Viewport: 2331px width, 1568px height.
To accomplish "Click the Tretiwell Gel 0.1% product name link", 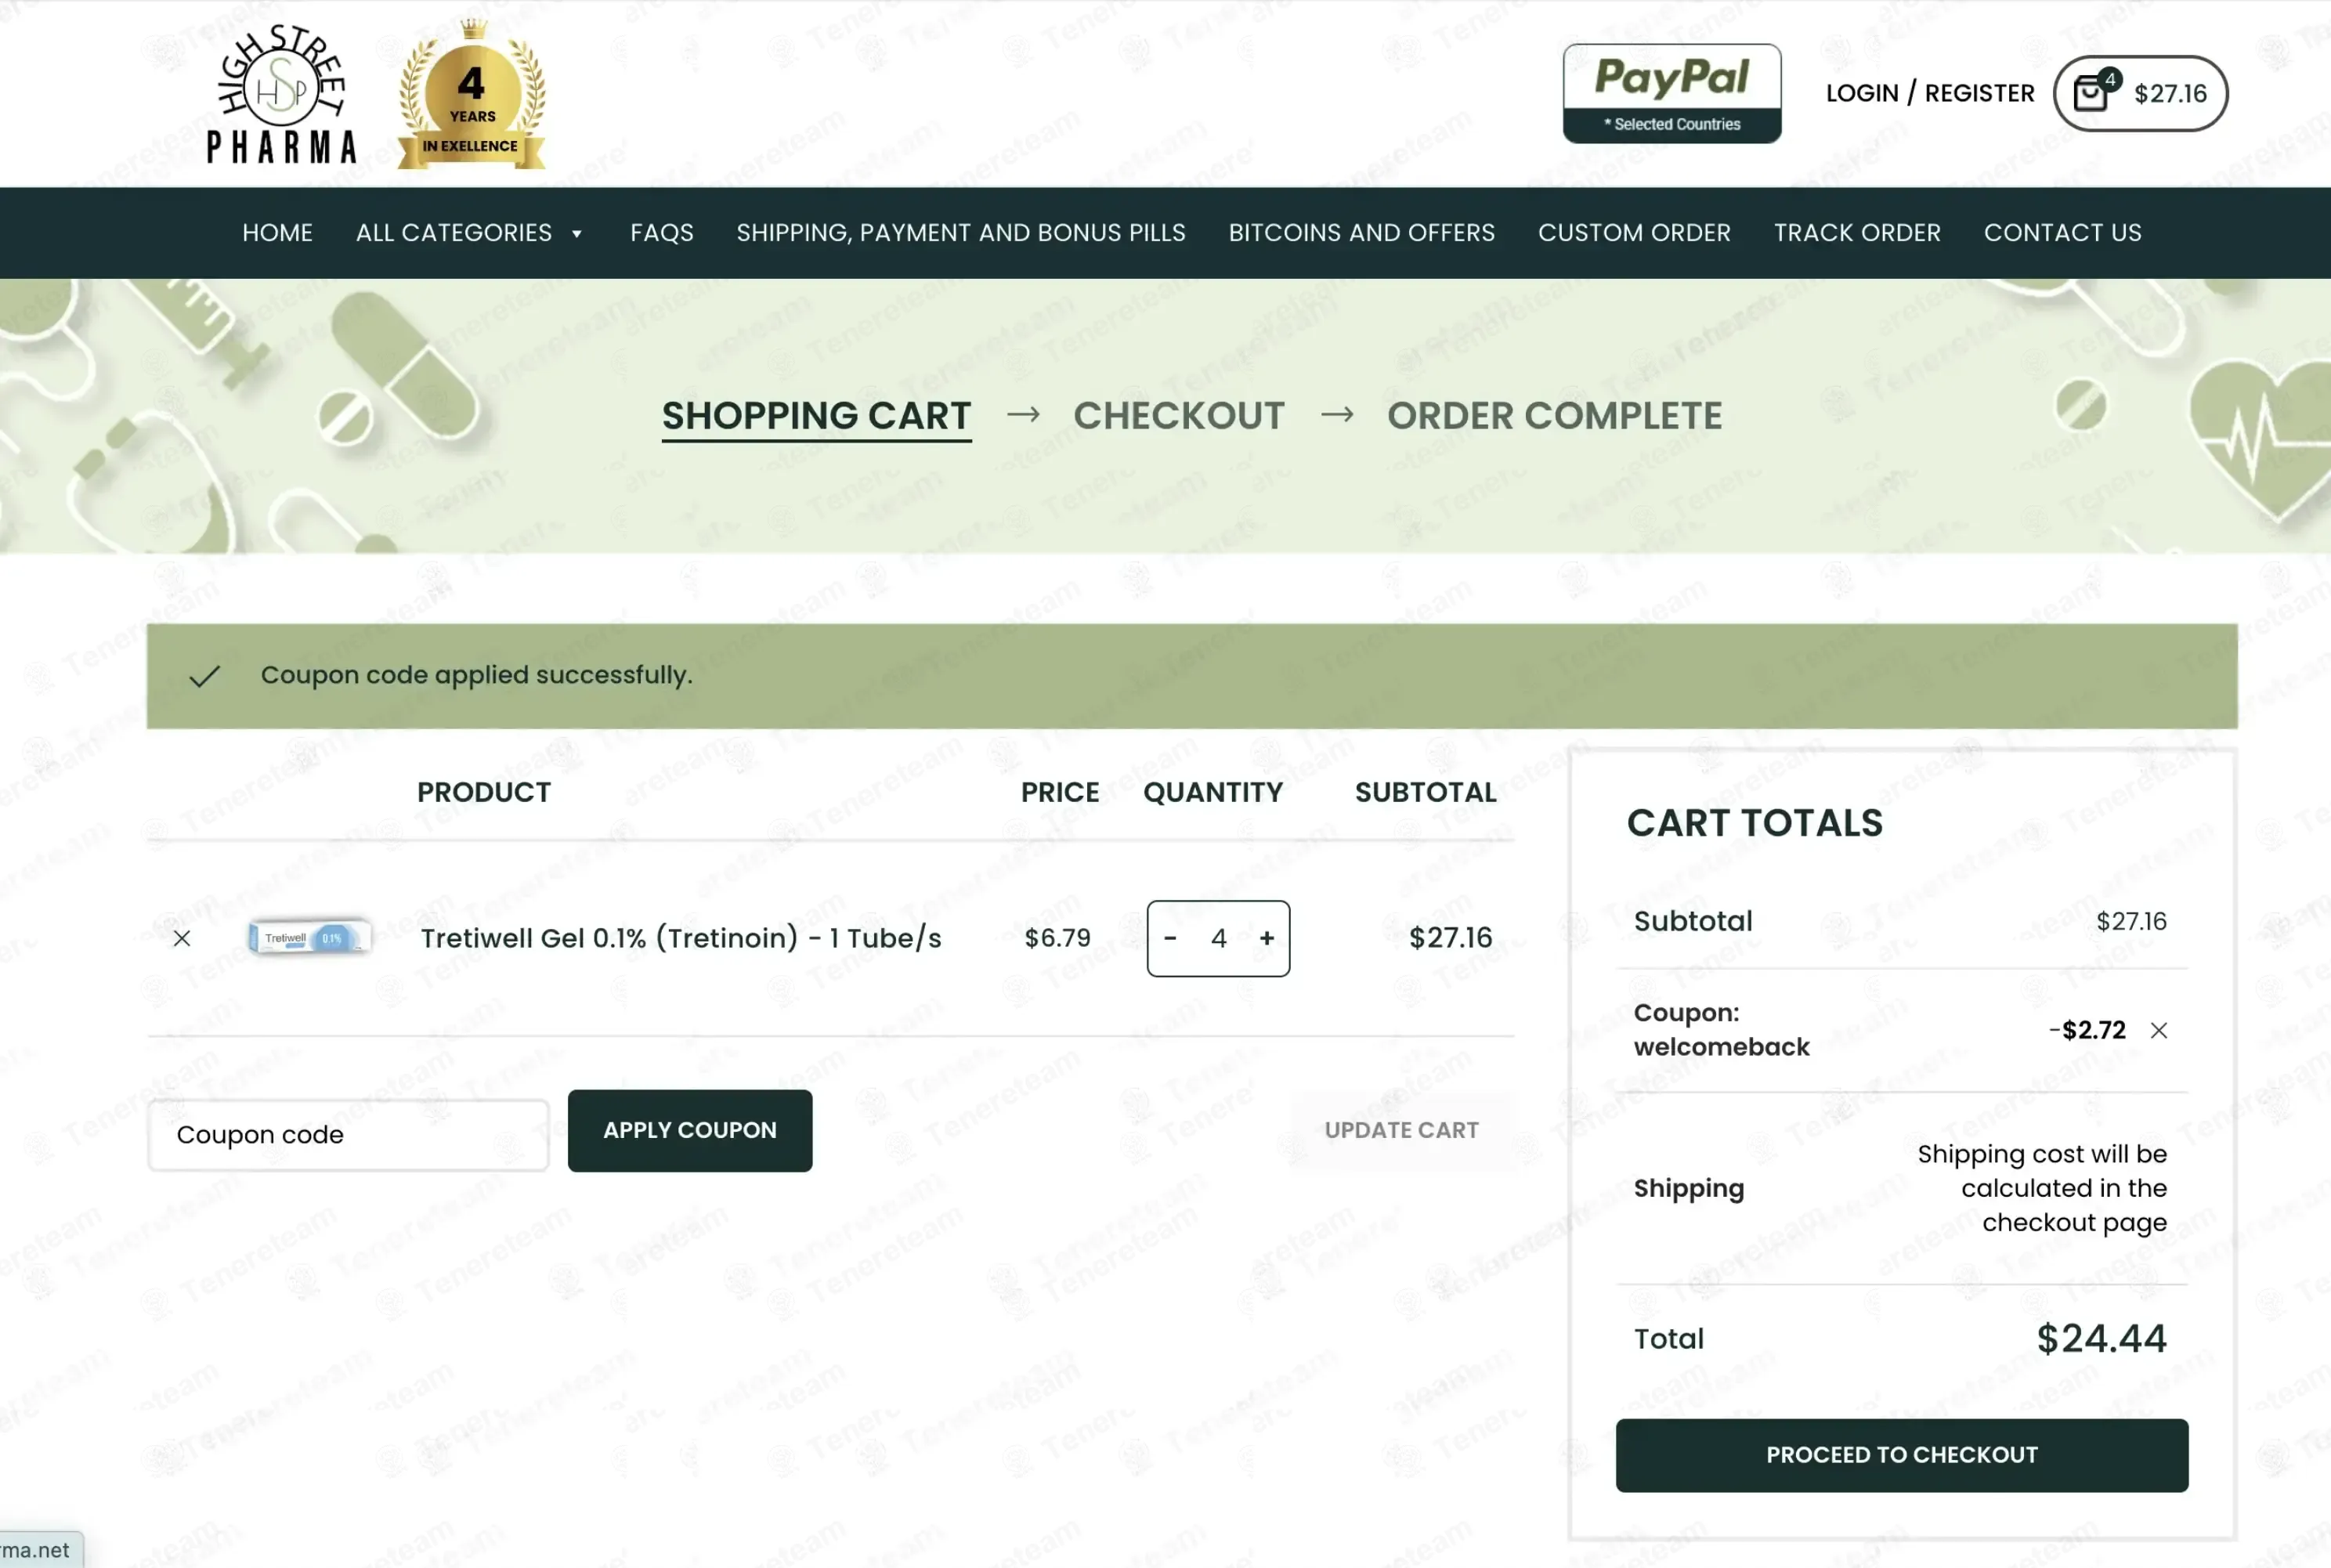I will point(680,938).
